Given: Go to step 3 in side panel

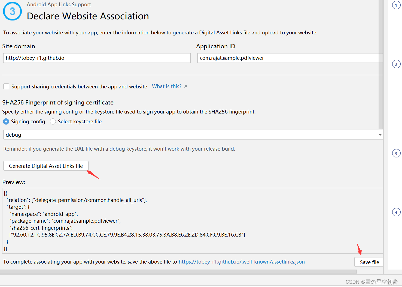Looking at the screenshot, I should tap(396, 153).
